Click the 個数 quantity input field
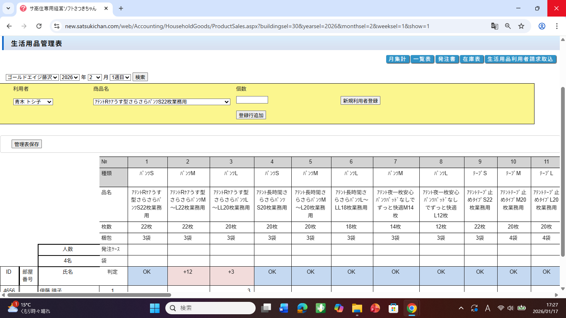This screenshot has height=318, width=566. [252, 100]
